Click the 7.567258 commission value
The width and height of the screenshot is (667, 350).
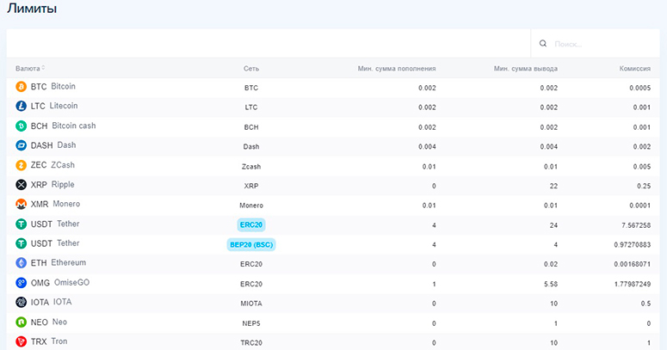click(x=636, y=225)
